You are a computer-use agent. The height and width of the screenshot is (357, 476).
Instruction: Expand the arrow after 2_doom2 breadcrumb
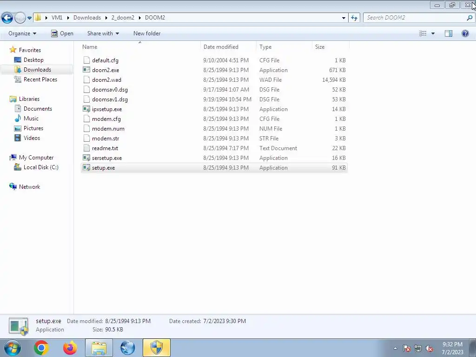tap(139, 18)
